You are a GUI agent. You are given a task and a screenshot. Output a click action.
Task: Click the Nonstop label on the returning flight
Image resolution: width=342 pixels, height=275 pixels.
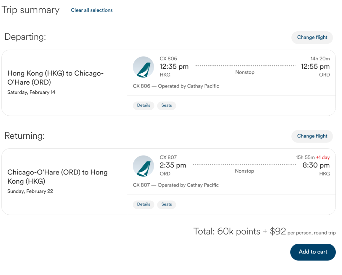pos(244,171)
